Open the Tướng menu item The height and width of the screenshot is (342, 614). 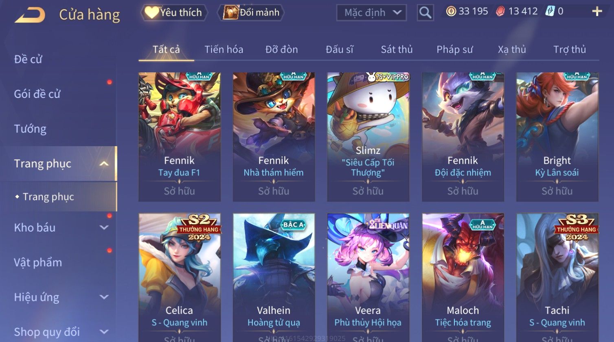[30, 129]
